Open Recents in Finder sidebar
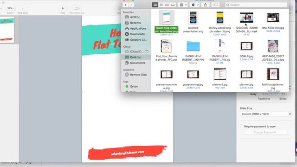 point(135,23)
